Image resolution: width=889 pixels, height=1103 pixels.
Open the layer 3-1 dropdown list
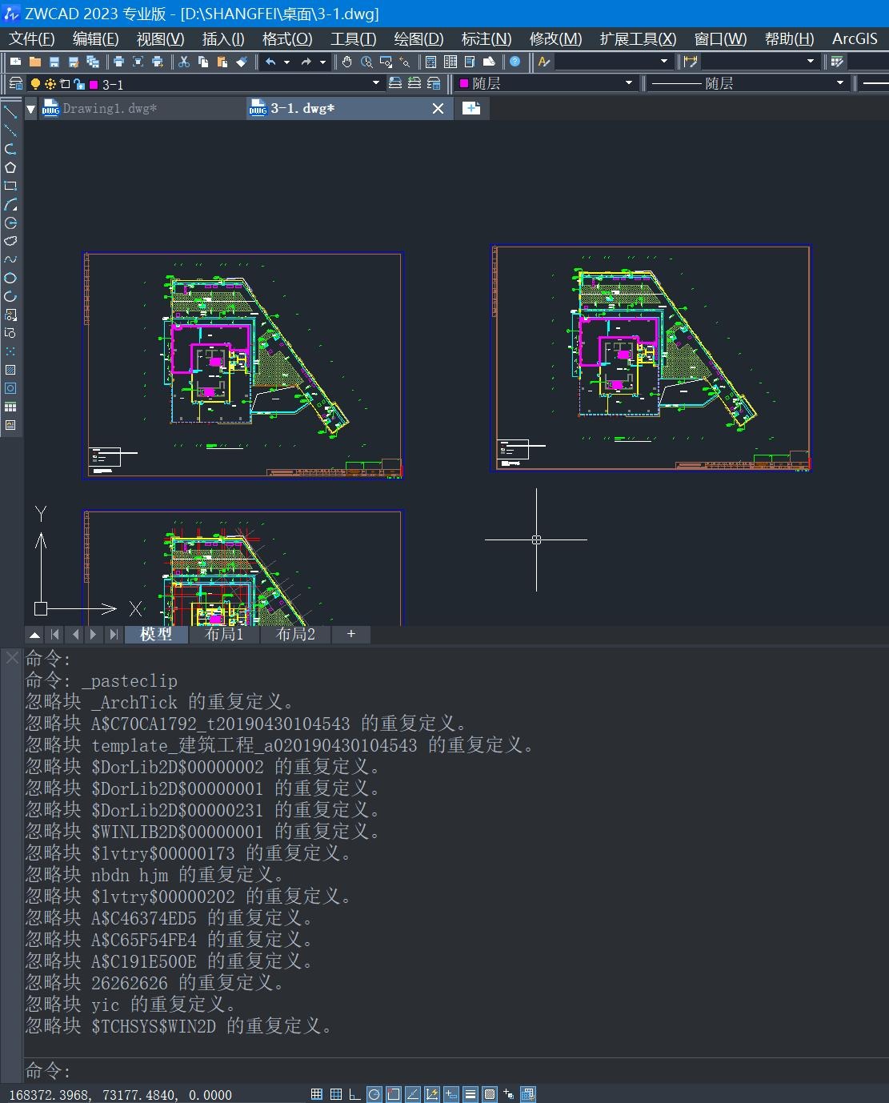(x=376, y=83)
